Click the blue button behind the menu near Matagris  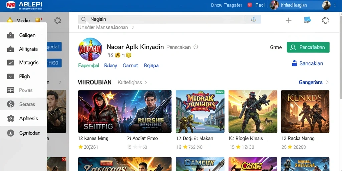[54, 63]
